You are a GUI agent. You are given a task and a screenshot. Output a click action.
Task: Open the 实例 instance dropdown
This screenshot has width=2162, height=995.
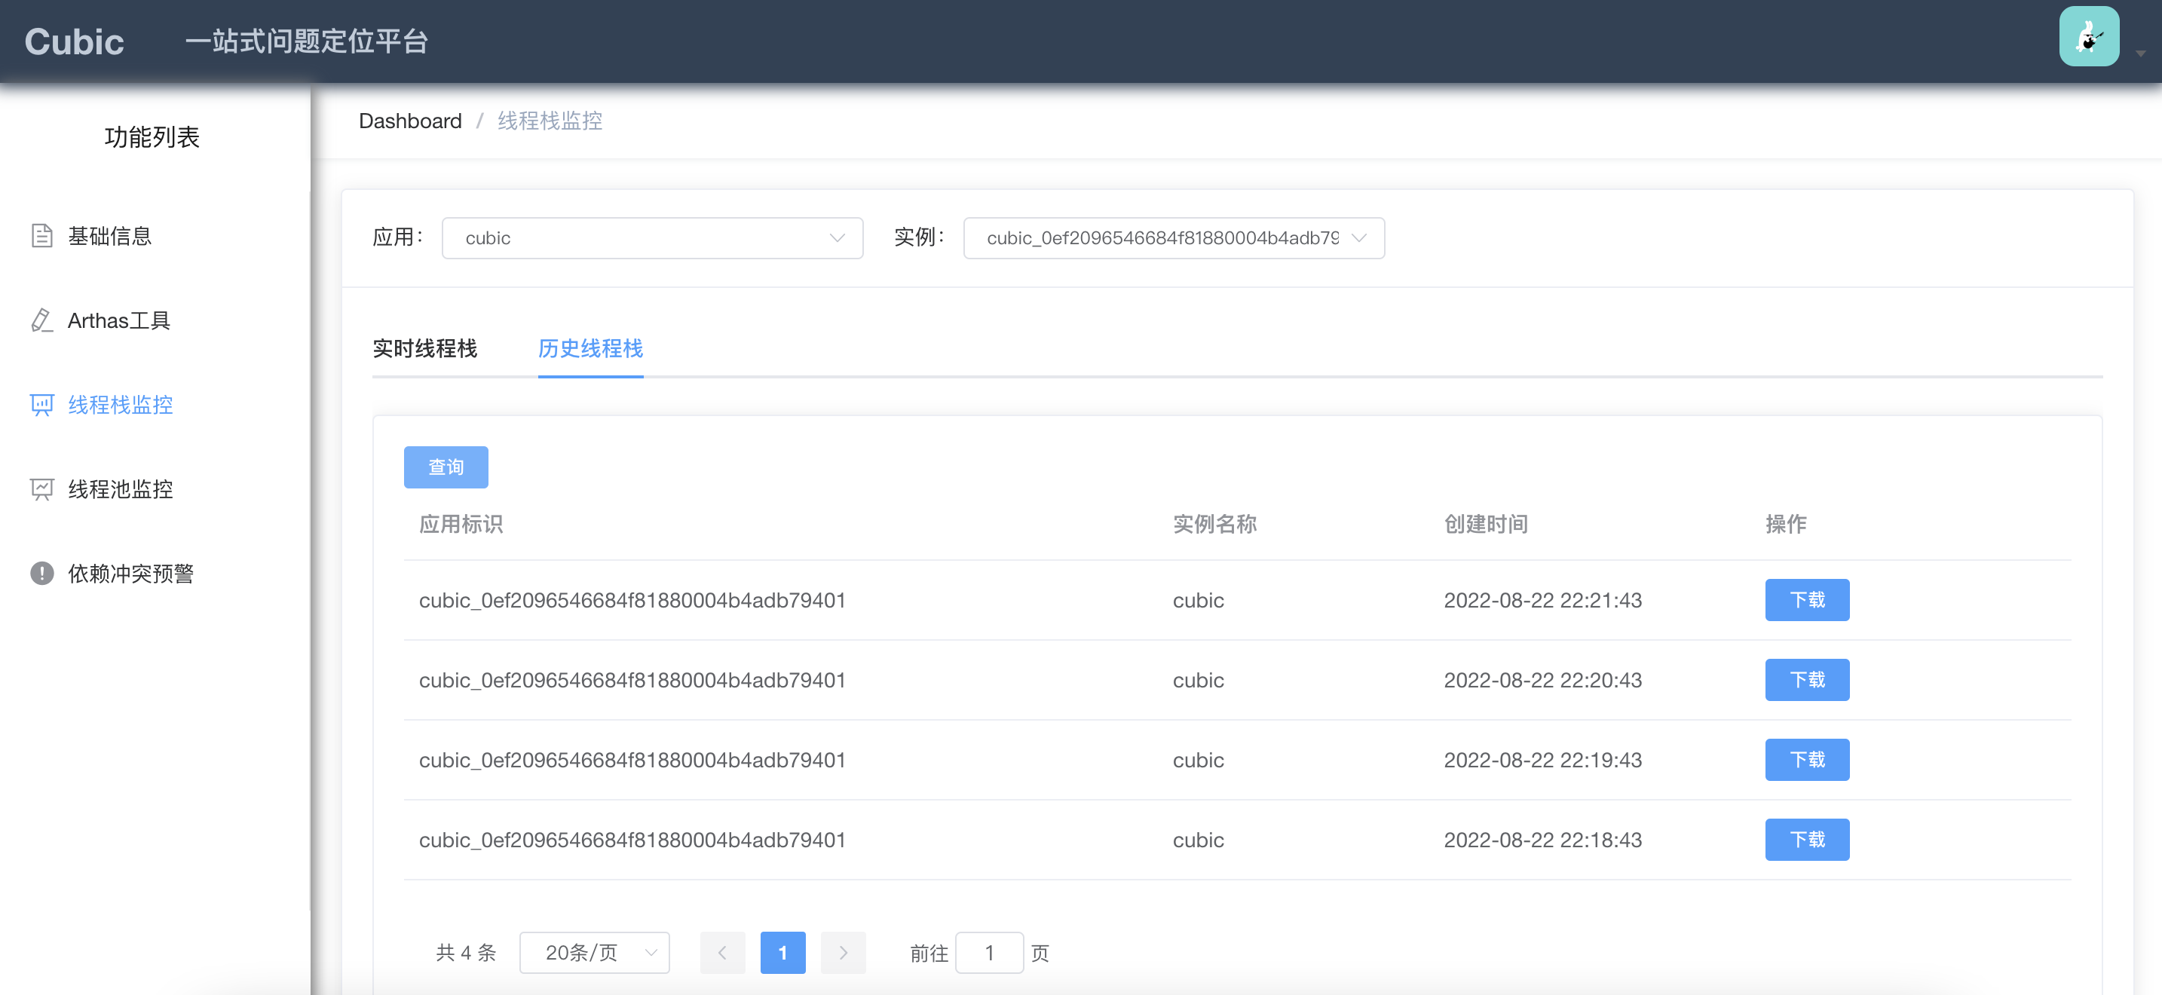point(1173,238)
